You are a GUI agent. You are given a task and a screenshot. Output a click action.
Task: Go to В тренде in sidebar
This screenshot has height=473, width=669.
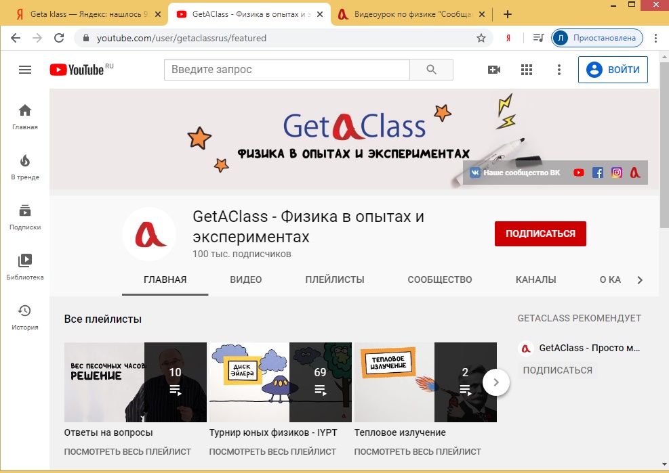click(25, 167)
